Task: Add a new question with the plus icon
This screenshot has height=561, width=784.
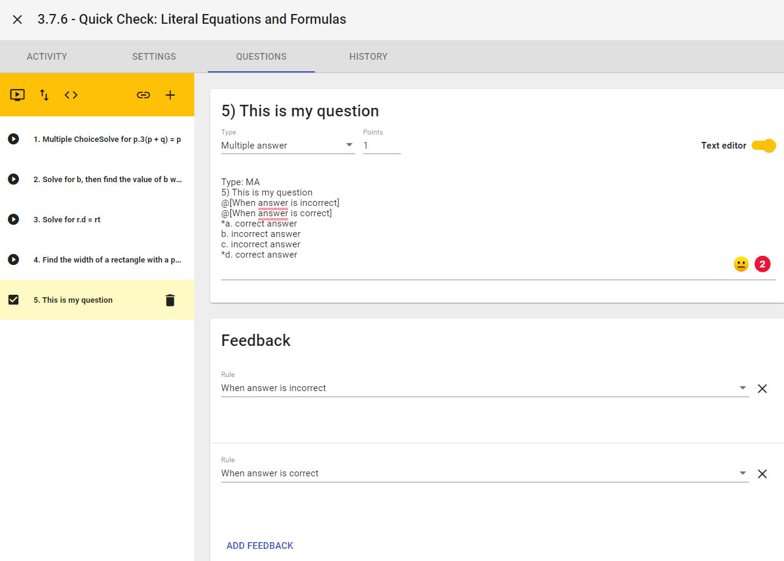Action: click(171, 95)
